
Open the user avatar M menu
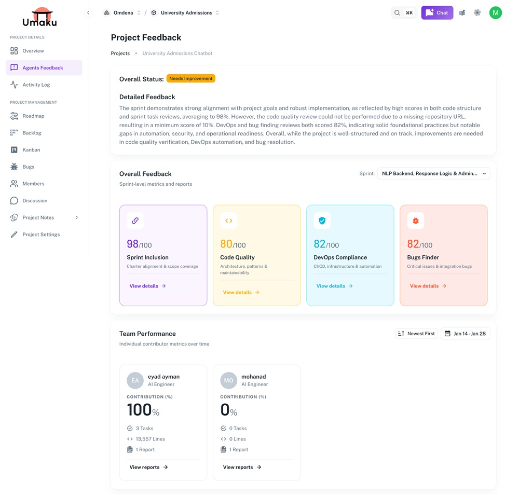(x=495, y=13)
